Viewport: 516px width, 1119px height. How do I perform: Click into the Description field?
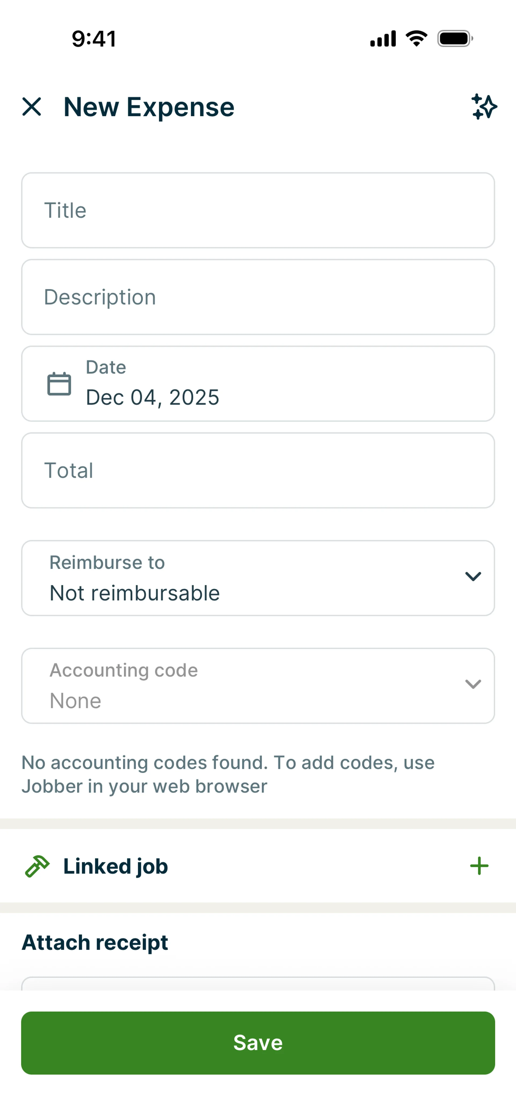(x=258, y=297)
